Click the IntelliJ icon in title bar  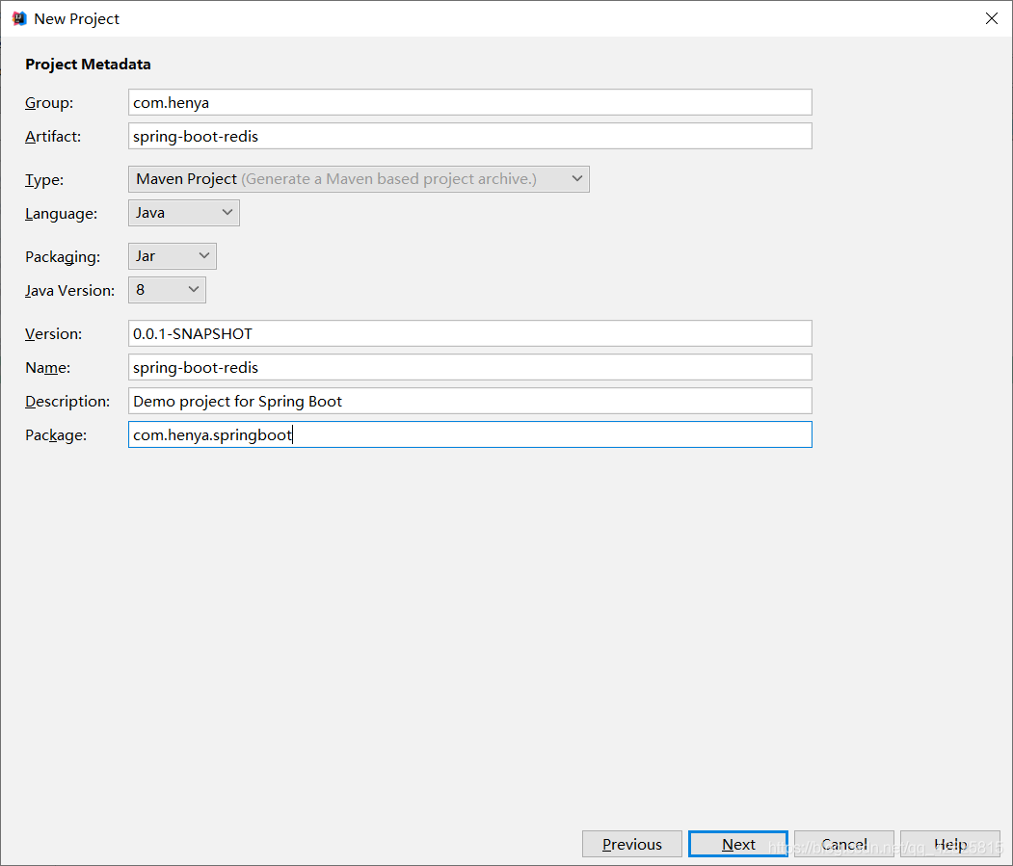(18, 18)
